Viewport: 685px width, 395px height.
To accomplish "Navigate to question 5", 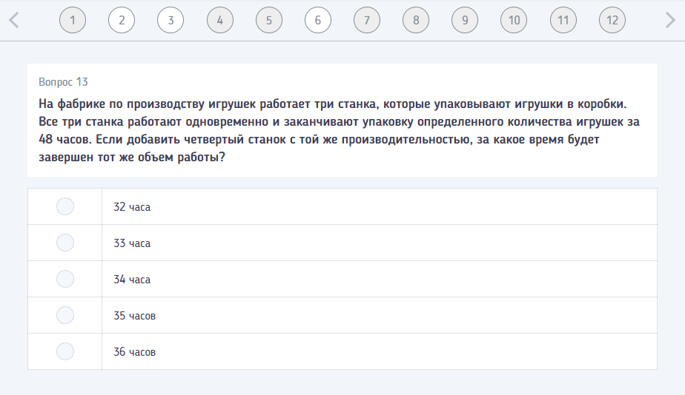I will 268,20.
